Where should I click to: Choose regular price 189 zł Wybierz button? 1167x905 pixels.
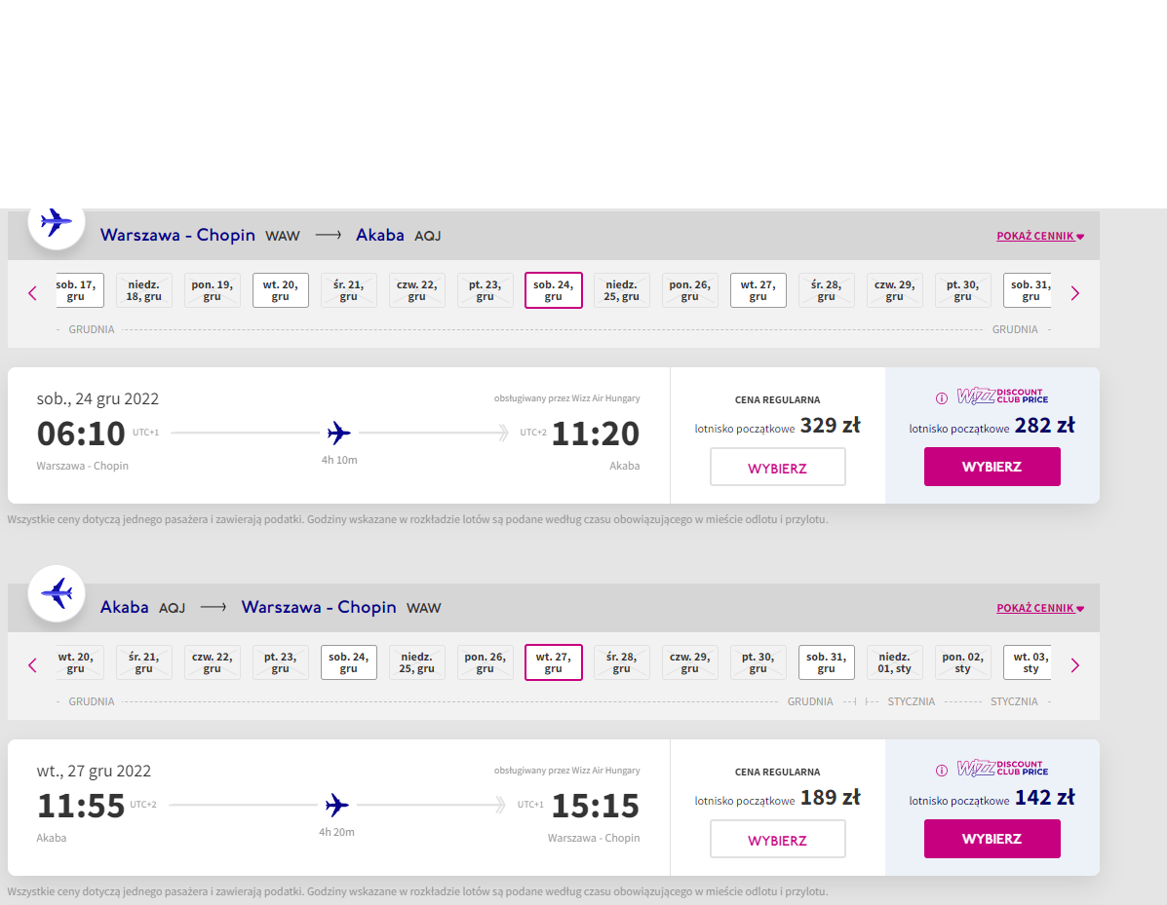tap(778, 839)
